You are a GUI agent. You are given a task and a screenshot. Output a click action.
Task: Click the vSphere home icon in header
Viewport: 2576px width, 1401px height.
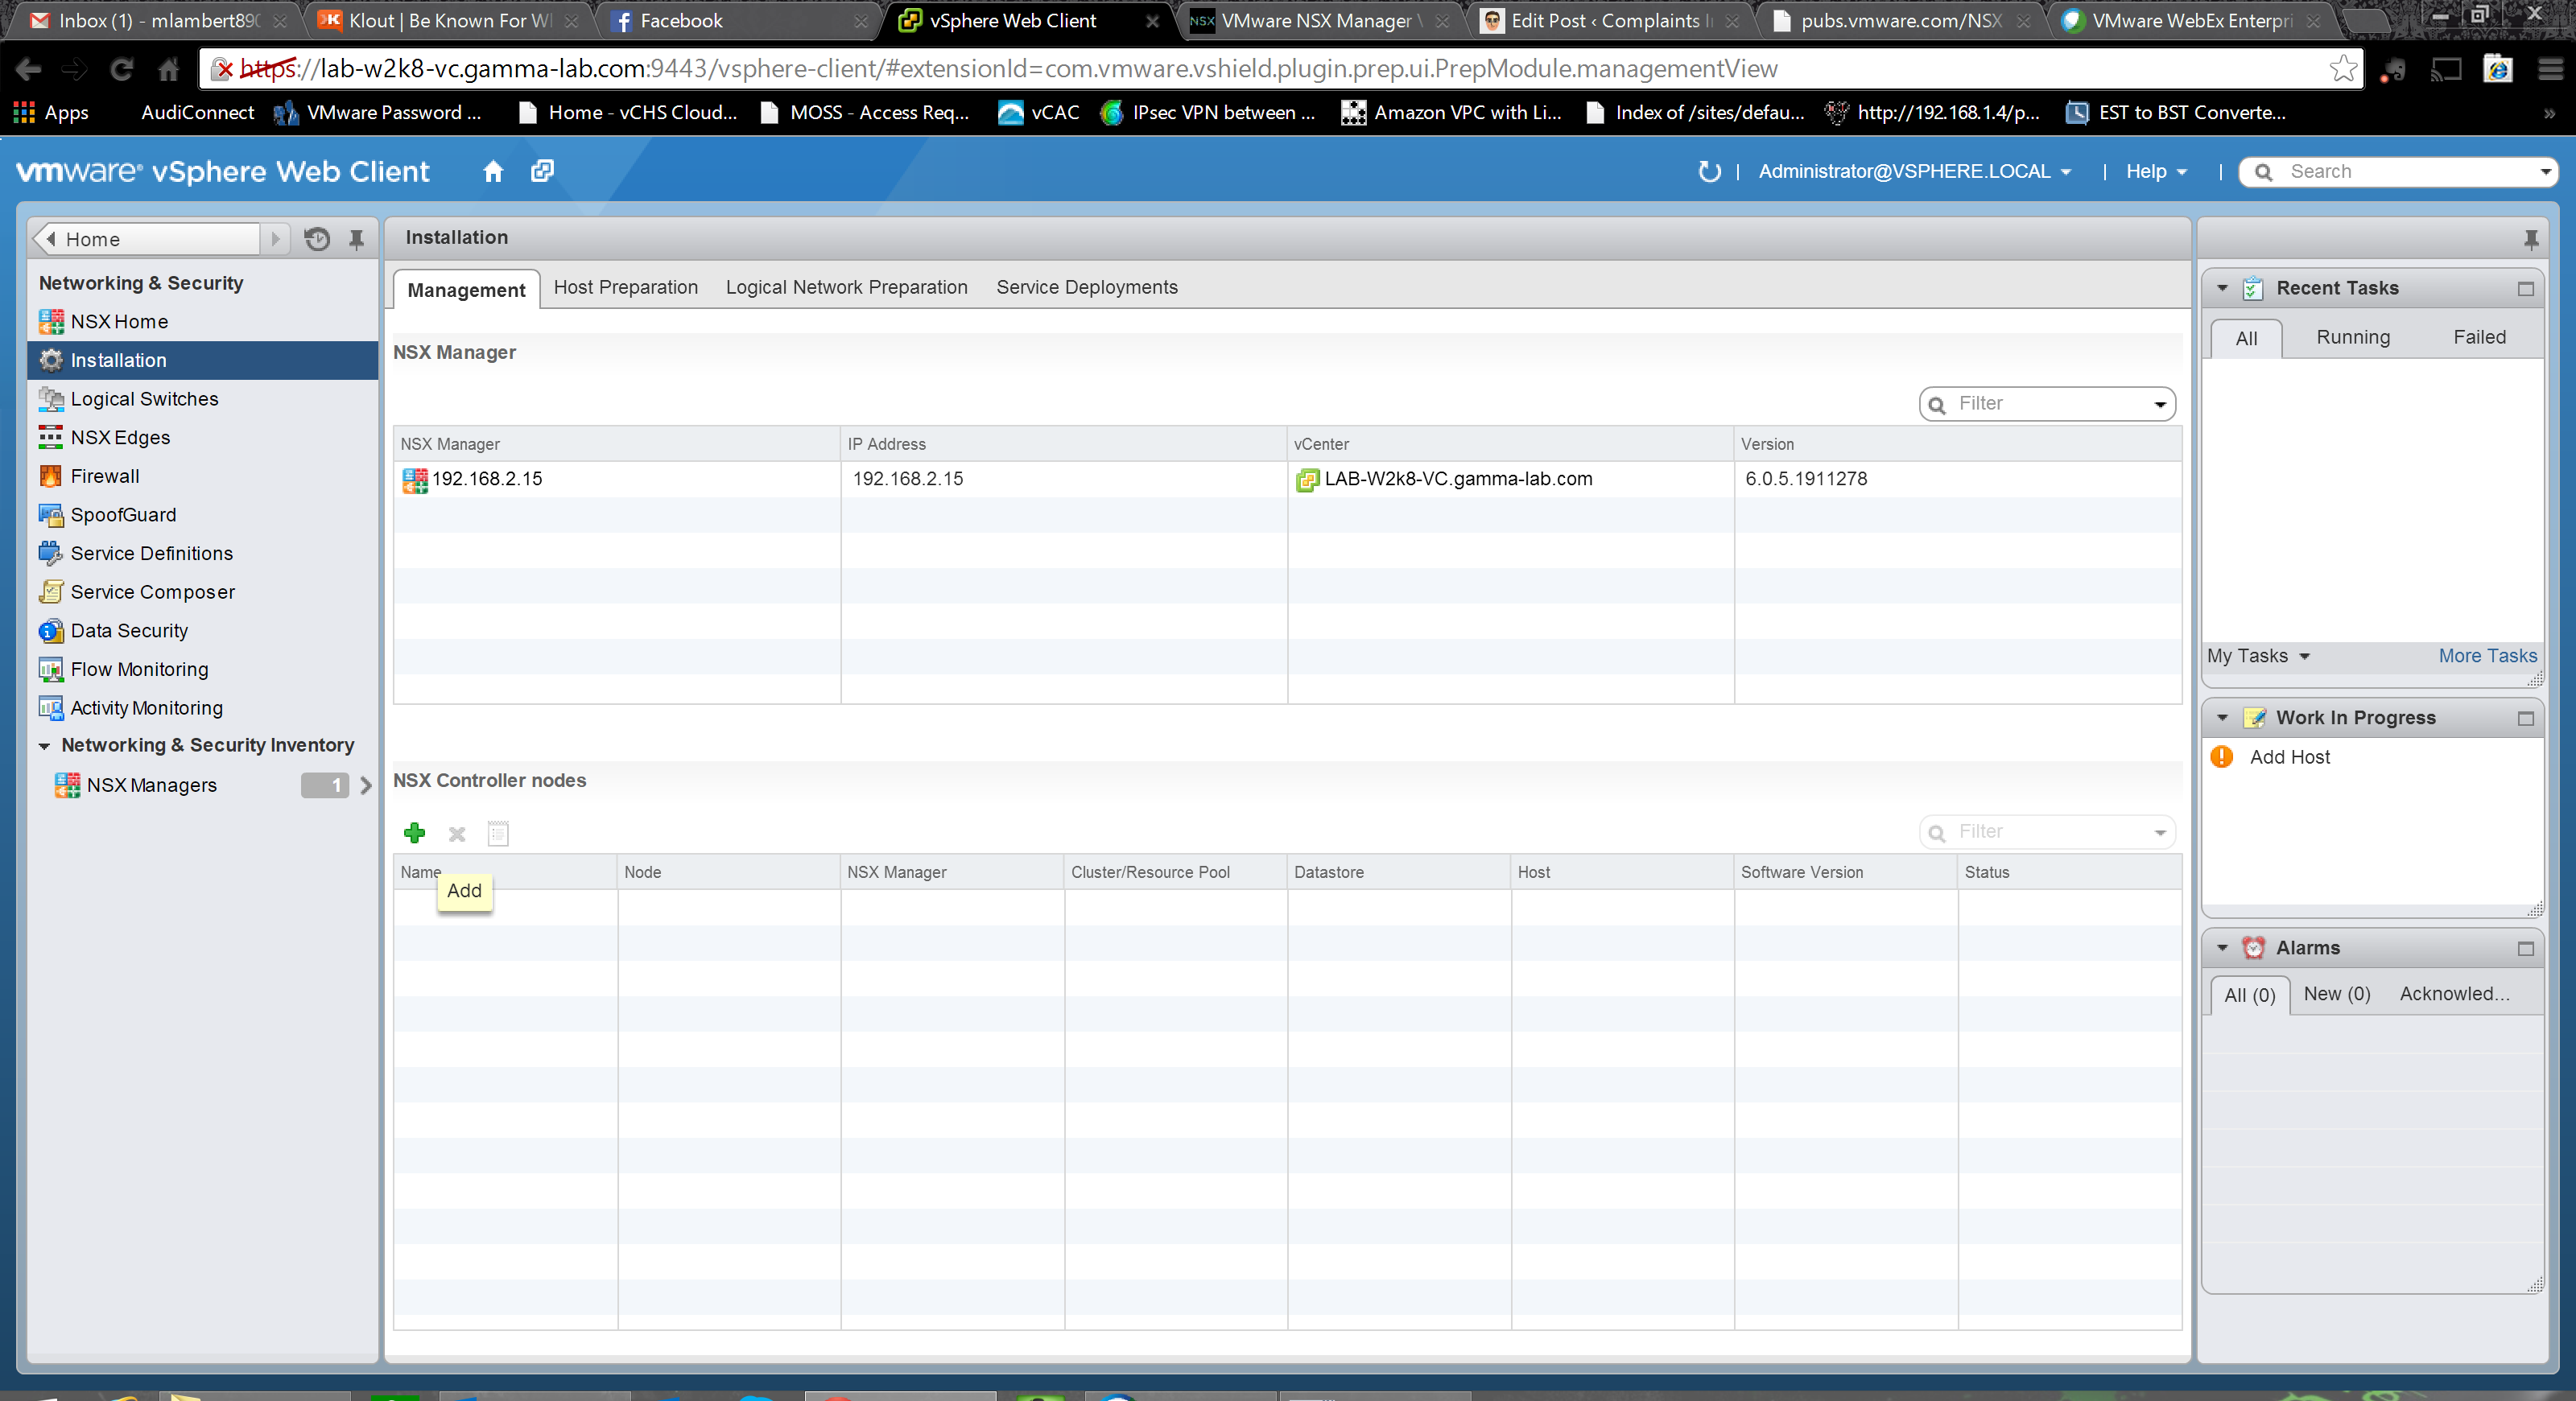pyautogui.click(x=492, y=171)
